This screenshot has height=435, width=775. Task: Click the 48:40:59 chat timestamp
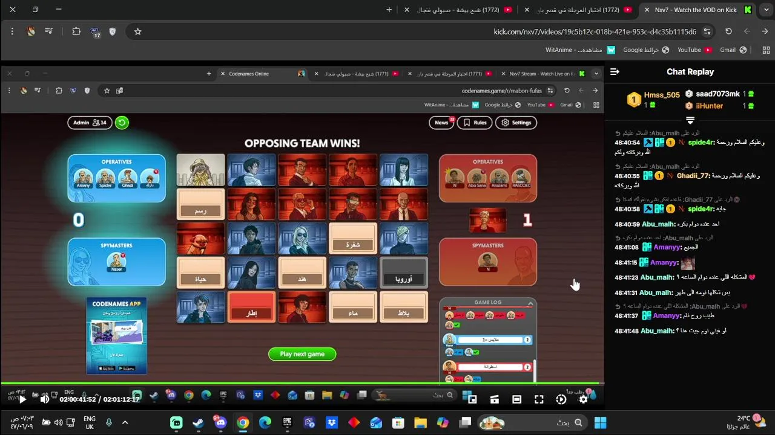tap(627, 224)
